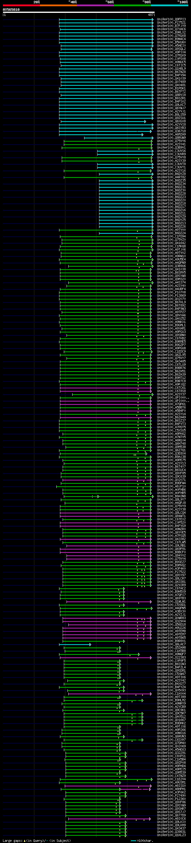Select the UniRef100_Q02070 label
The width and height of the screenshot is (191, 843).
(x=171, y=299)
